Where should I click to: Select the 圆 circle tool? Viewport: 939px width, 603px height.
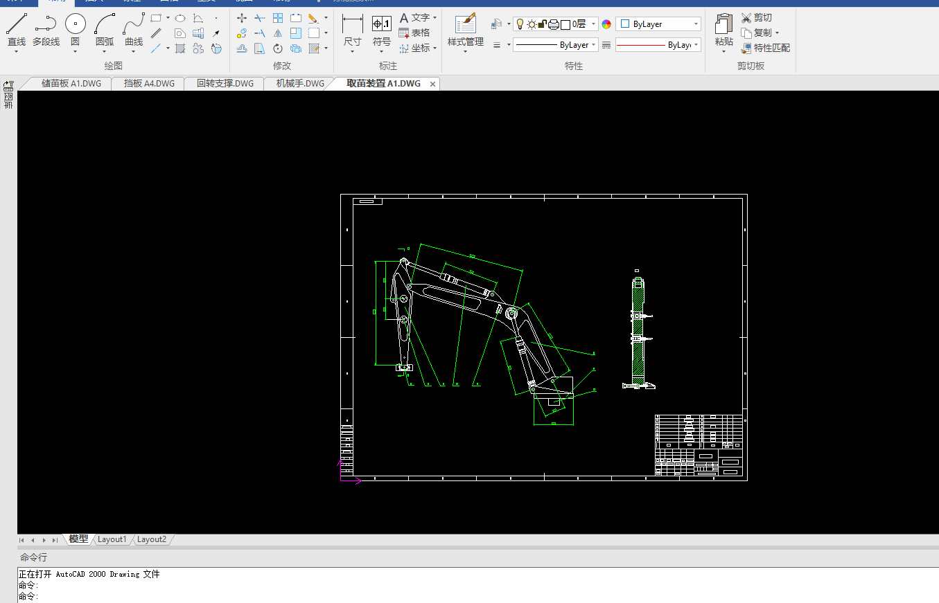[76, 30]
